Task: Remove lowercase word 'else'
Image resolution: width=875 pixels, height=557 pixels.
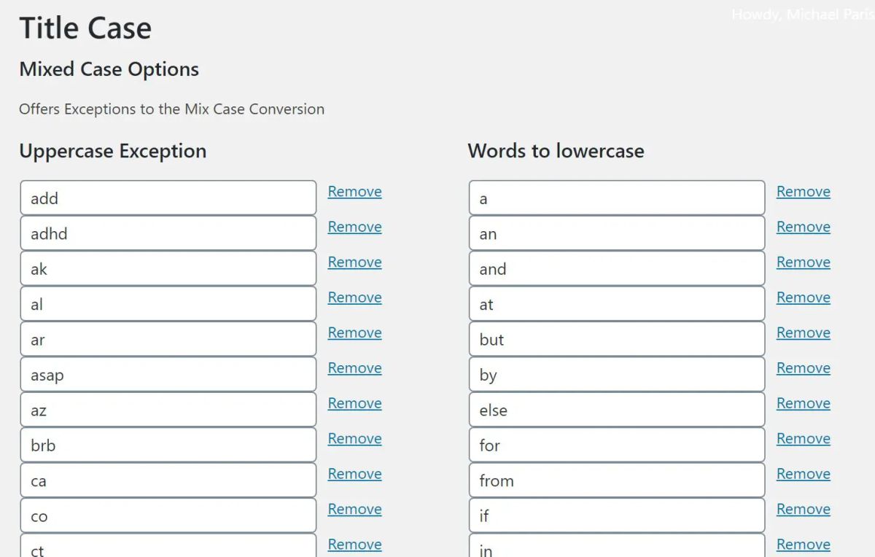Action: [x=803, y=403]
